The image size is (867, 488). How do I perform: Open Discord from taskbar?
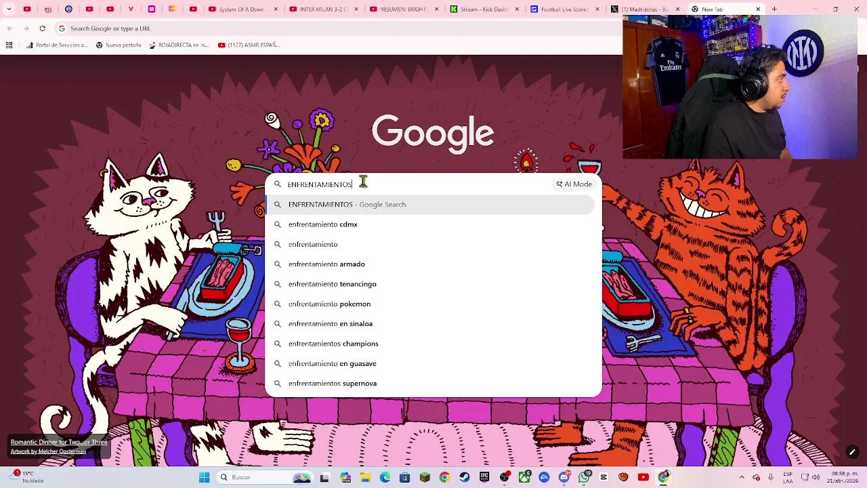[x=564, y=477]
